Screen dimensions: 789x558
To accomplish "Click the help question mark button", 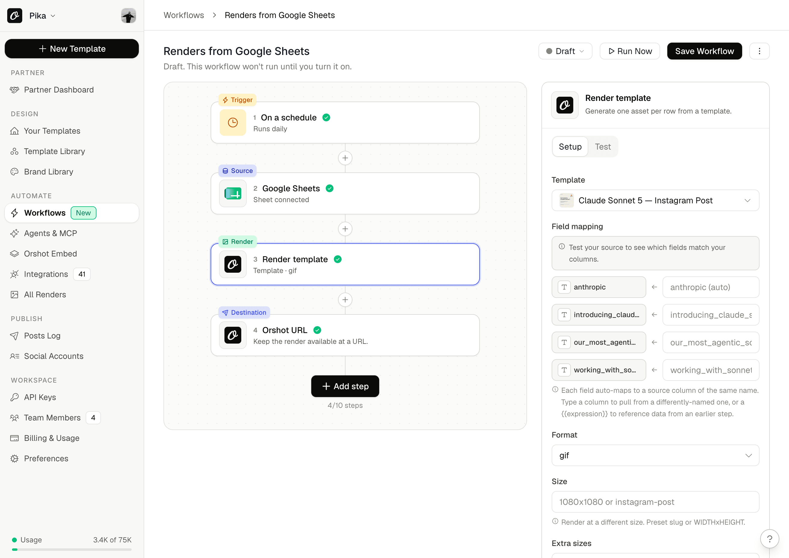I will point(770,539).
